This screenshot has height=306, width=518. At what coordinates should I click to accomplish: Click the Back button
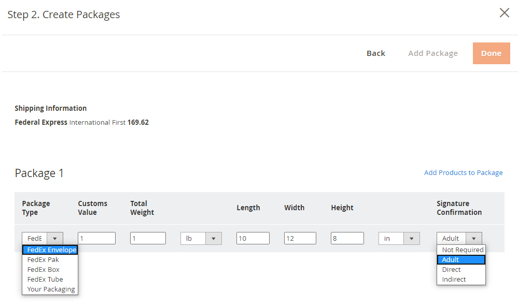375,53
